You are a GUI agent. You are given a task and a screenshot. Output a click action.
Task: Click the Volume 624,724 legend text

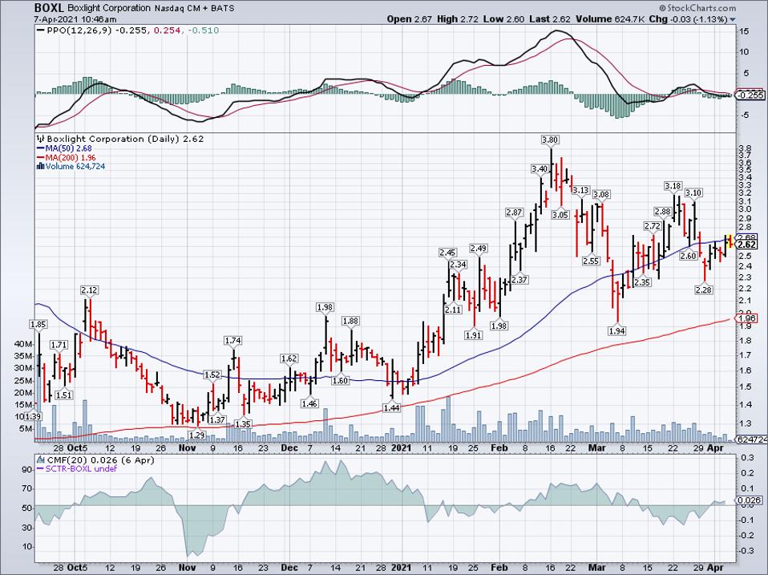coord(75,167)
